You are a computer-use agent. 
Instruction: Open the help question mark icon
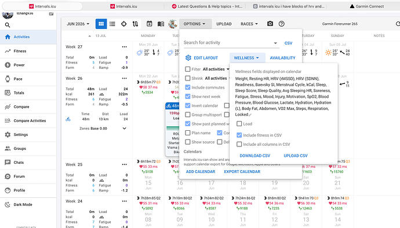281,24
